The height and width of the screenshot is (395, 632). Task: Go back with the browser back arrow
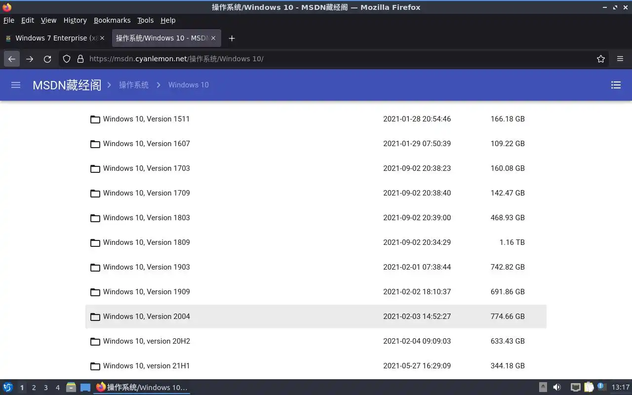point(12,59)
